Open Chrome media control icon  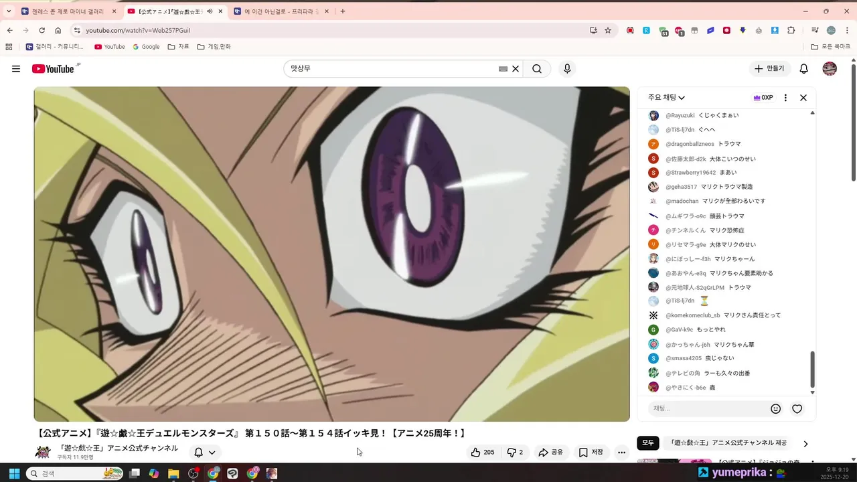815,30
